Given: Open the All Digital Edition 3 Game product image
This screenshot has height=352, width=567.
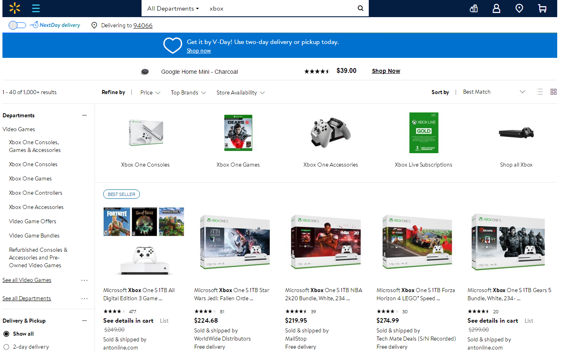Looking at the screenshot, I should (144, 242).
